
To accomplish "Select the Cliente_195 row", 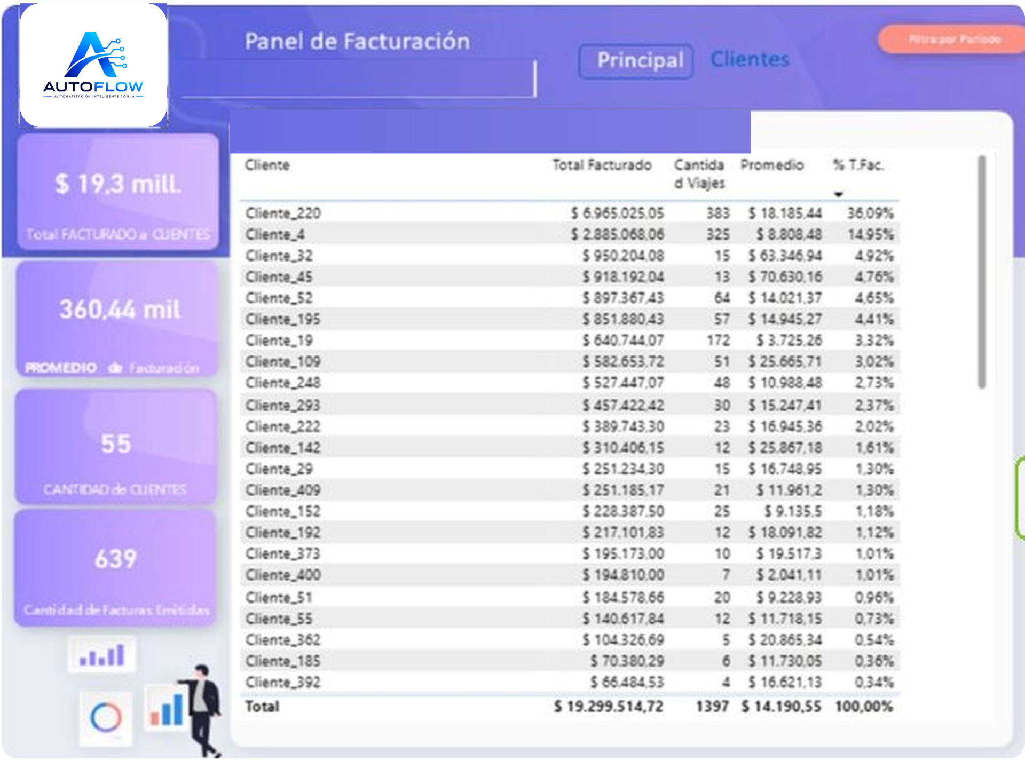I will pos(570,319).
